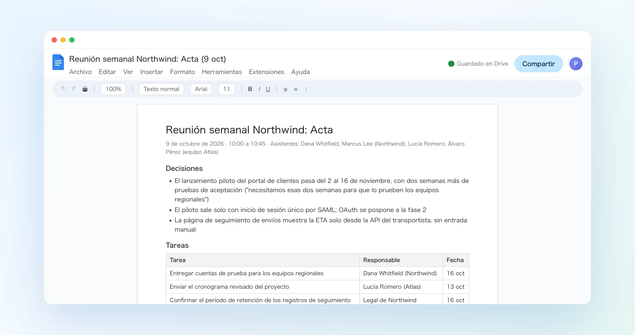Toggle bold formatting

(250, 89)
